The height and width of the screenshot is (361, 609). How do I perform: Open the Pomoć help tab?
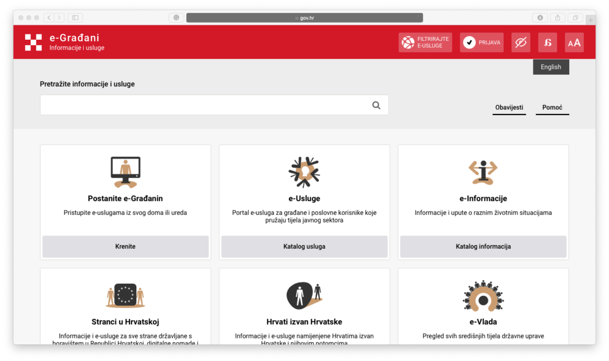pos(552,107)
